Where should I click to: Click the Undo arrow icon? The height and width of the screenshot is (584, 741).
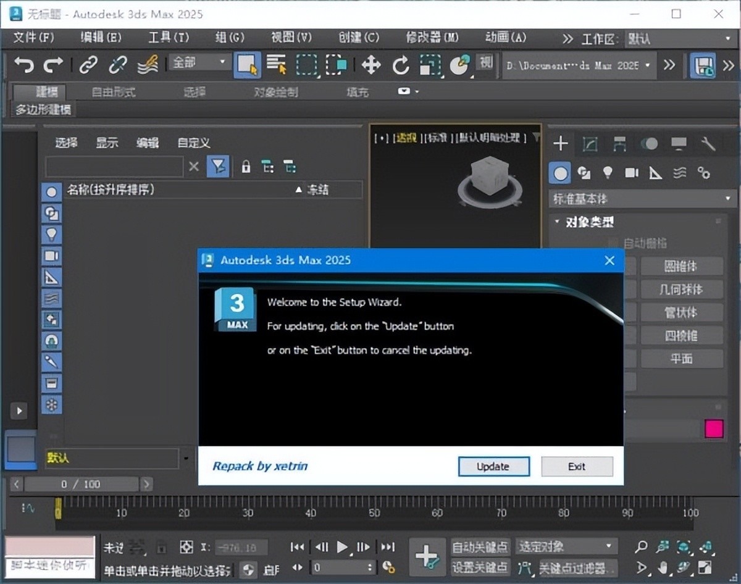24,64
